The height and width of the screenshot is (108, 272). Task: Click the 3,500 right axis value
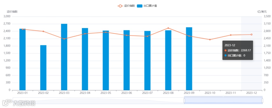pos(267,16)
